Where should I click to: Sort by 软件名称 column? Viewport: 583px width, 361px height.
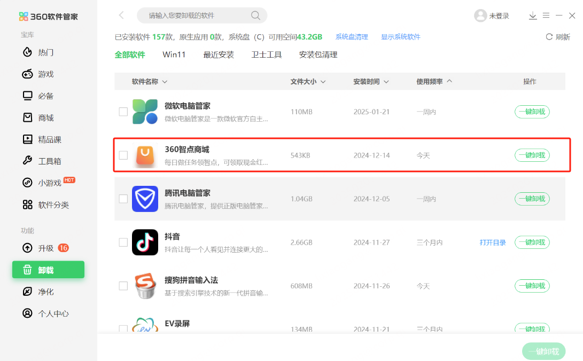150,81
